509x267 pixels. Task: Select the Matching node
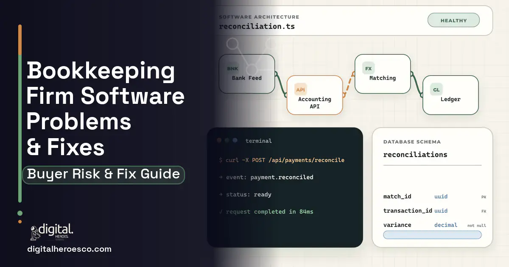tap(383, 74)
